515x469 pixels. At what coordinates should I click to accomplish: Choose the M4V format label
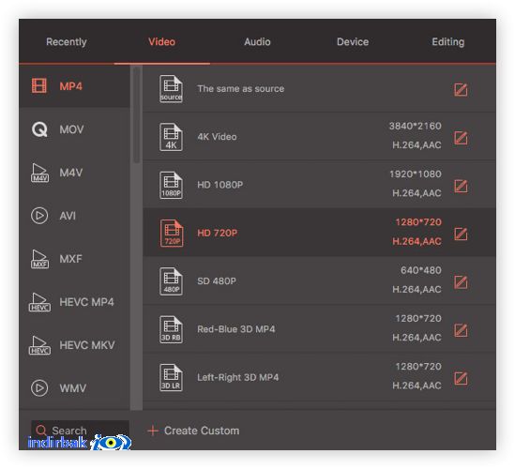pos(71,173)
